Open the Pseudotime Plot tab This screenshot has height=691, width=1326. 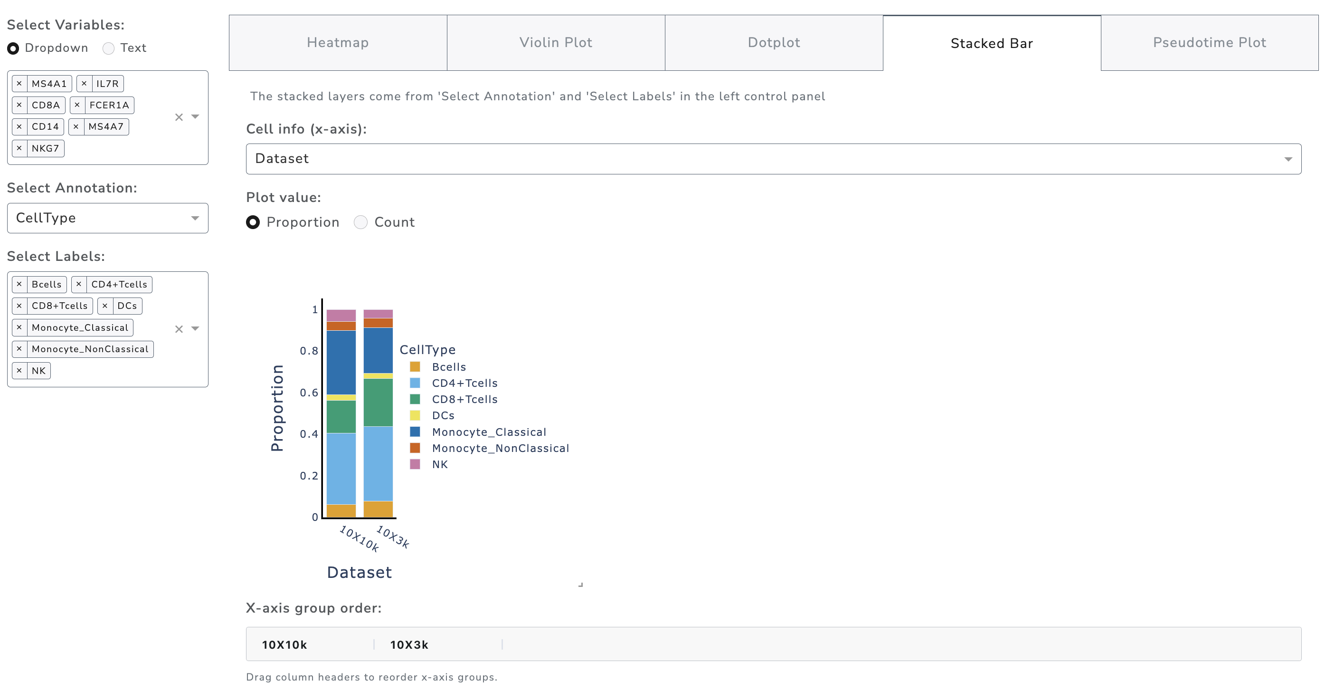pyautogui.click(x=1209, y=43)
